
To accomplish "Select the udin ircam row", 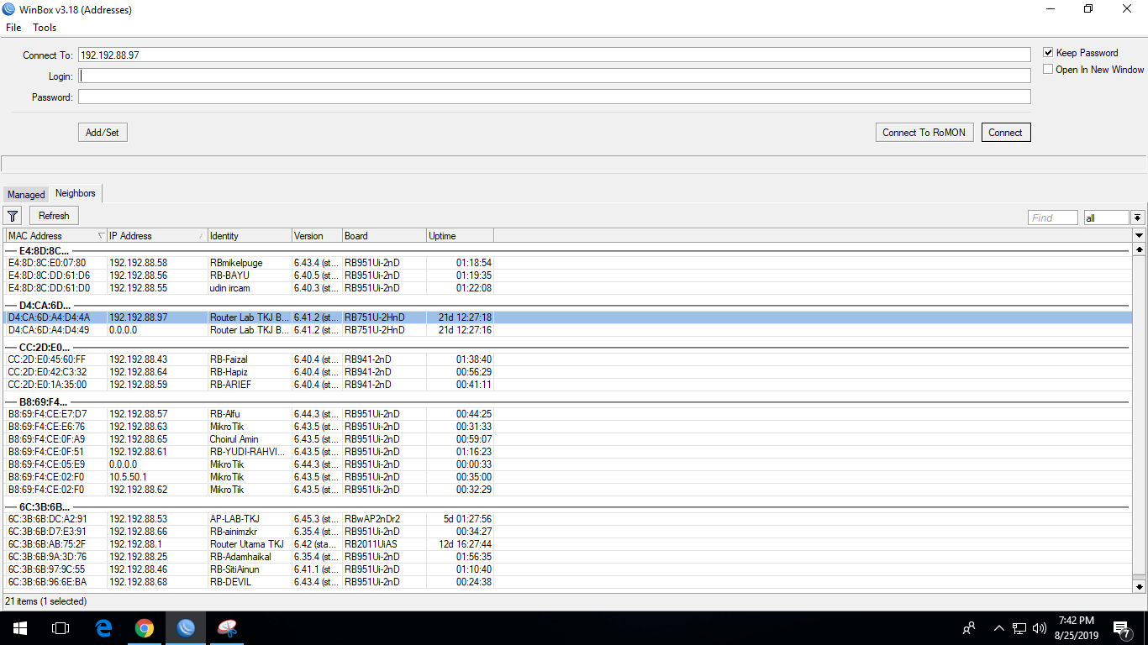I will (569, 288).
